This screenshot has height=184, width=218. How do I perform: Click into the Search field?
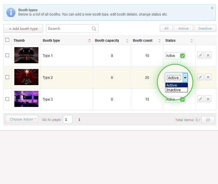72,28
